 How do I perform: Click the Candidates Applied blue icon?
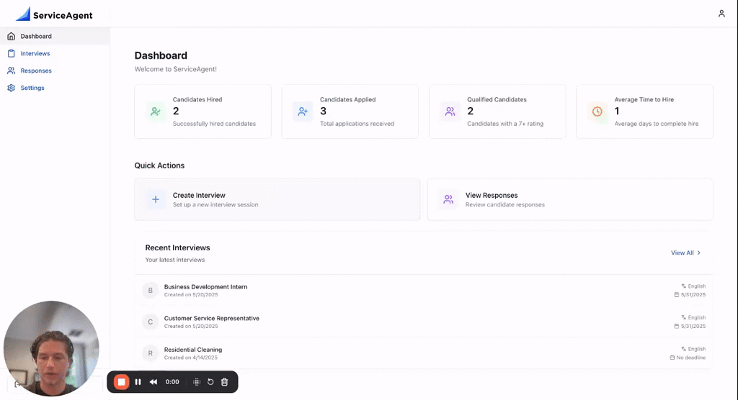(303, 112)
